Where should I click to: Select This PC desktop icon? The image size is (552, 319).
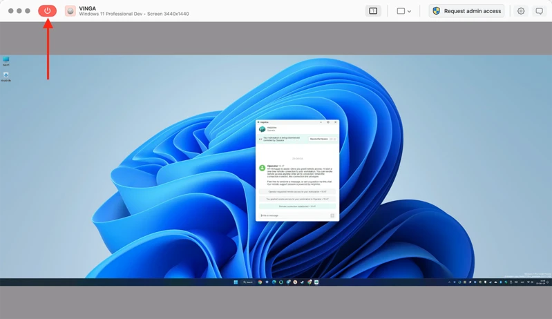(x=6, y=61)
